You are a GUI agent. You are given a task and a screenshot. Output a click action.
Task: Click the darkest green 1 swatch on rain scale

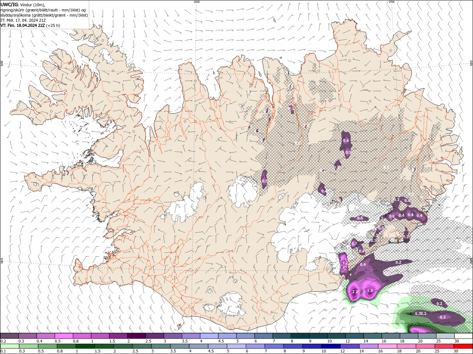pyautogui.click(x=85, y=346)
